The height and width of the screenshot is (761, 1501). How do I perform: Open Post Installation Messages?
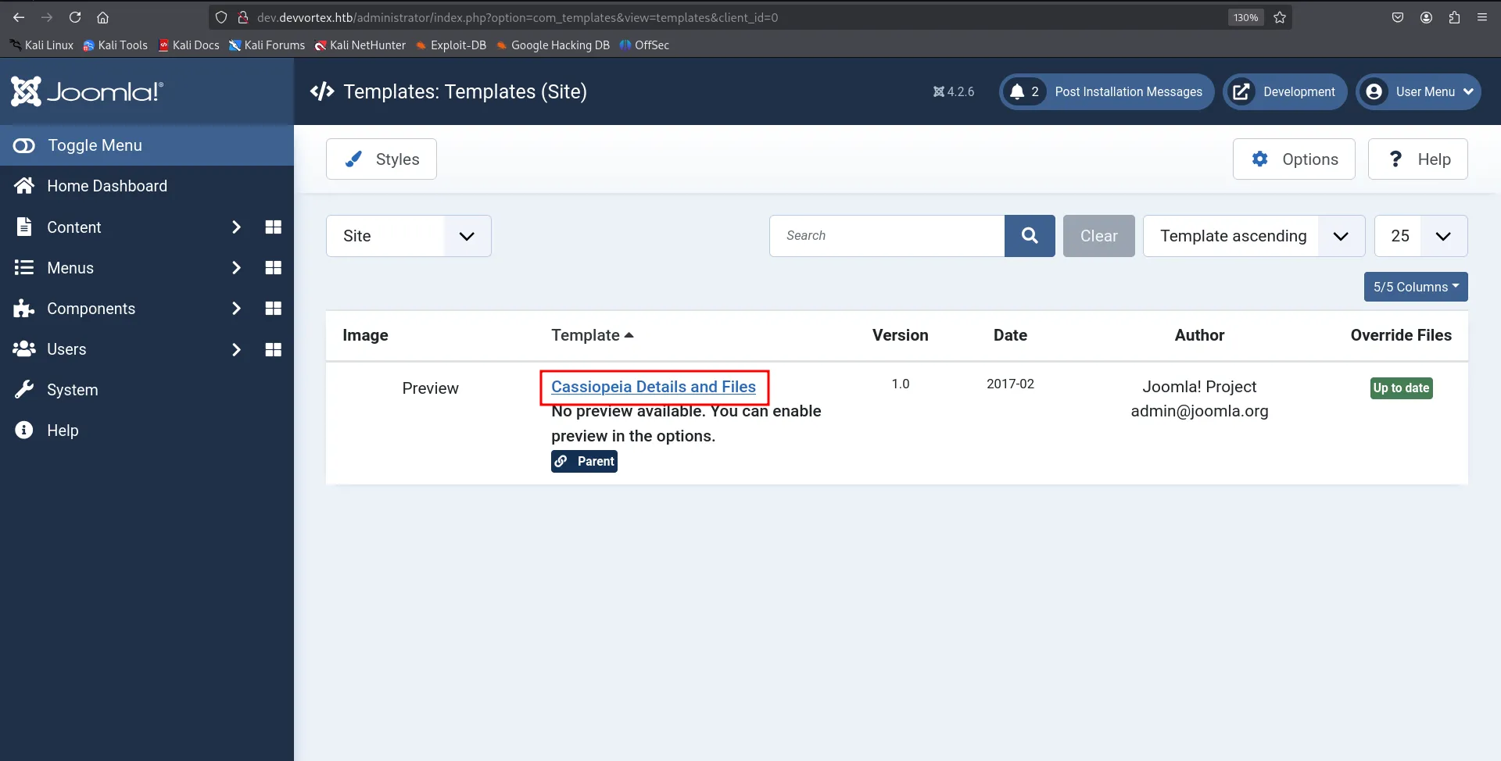click(x=1107, y=92)
